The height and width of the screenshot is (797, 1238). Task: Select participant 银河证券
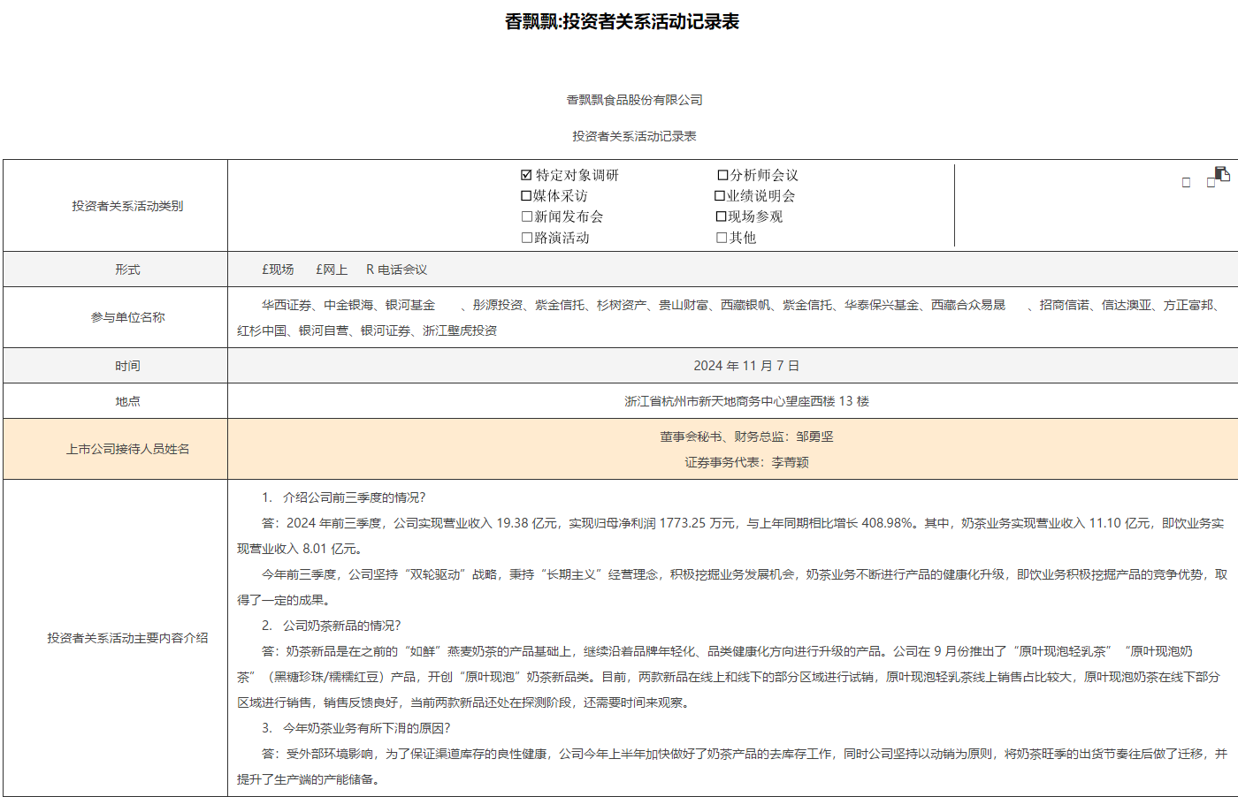386,330
